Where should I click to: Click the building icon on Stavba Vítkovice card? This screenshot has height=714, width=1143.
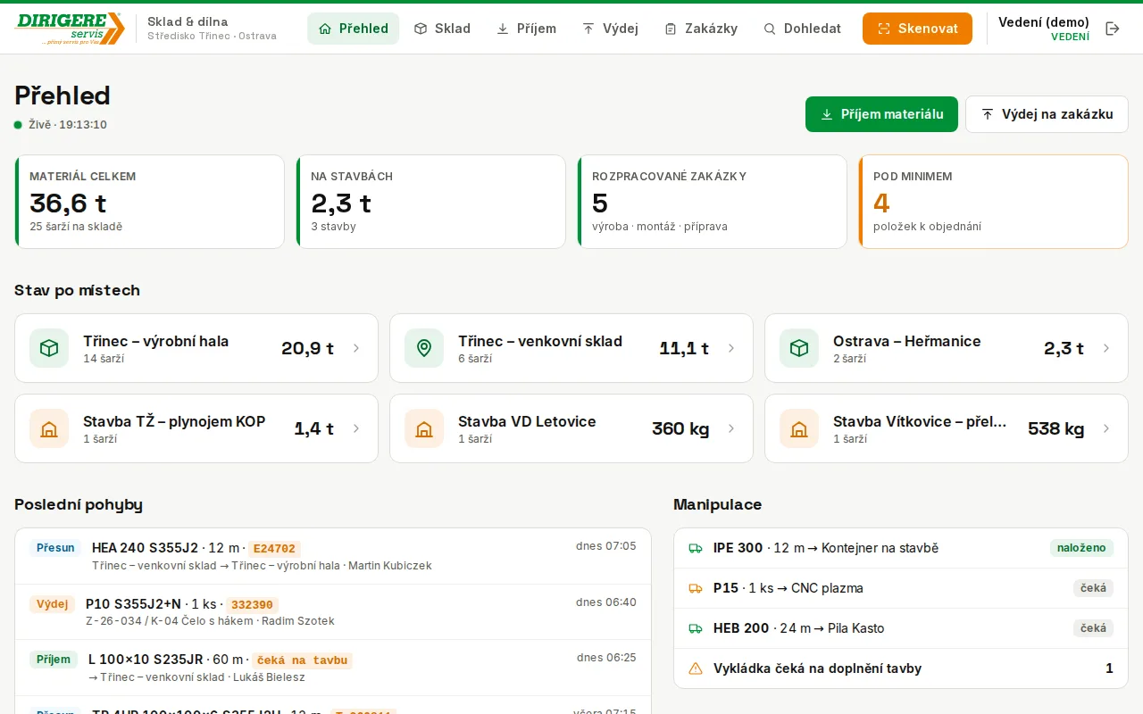pos(799,428)
